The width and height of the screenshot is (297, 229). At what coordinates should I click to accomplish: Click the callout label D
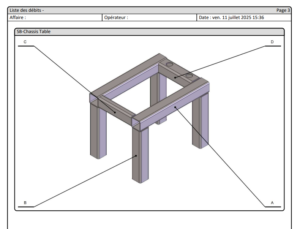[272, 42]
